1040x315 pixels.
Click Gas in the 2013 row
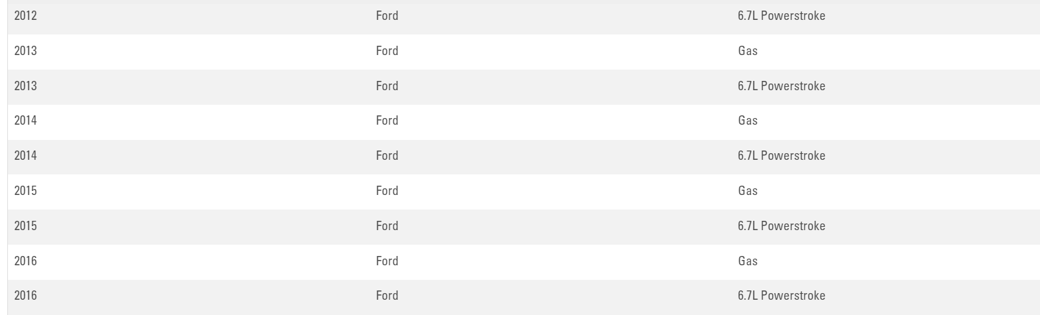747,51
